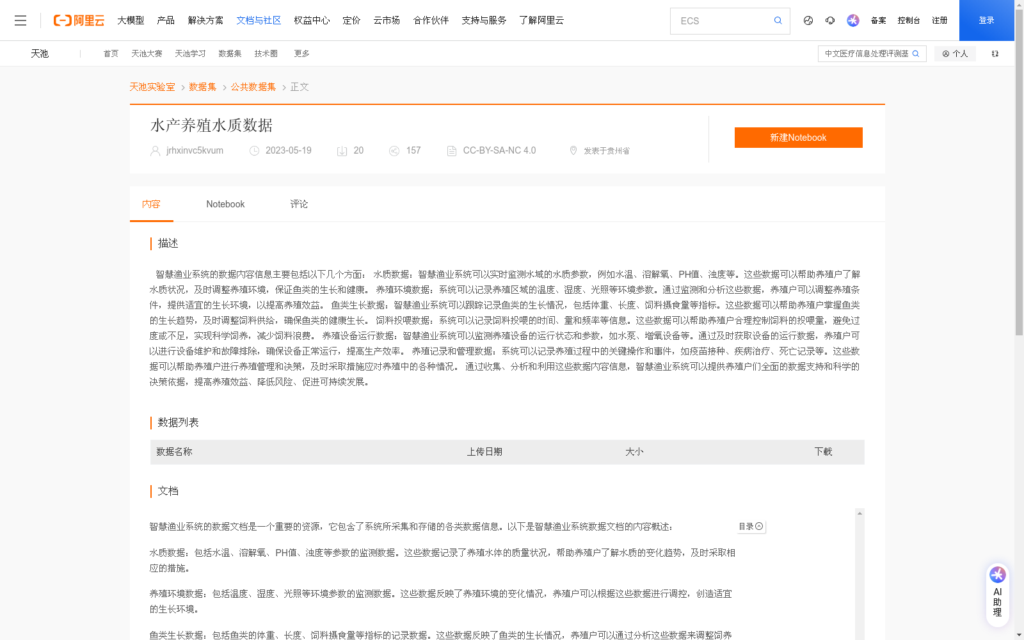Image resolution: width=1024 pixels, height=640 pixels.
Task: Open 天池大赛 in Tianchi navigation
Action: tap(147, 54)
